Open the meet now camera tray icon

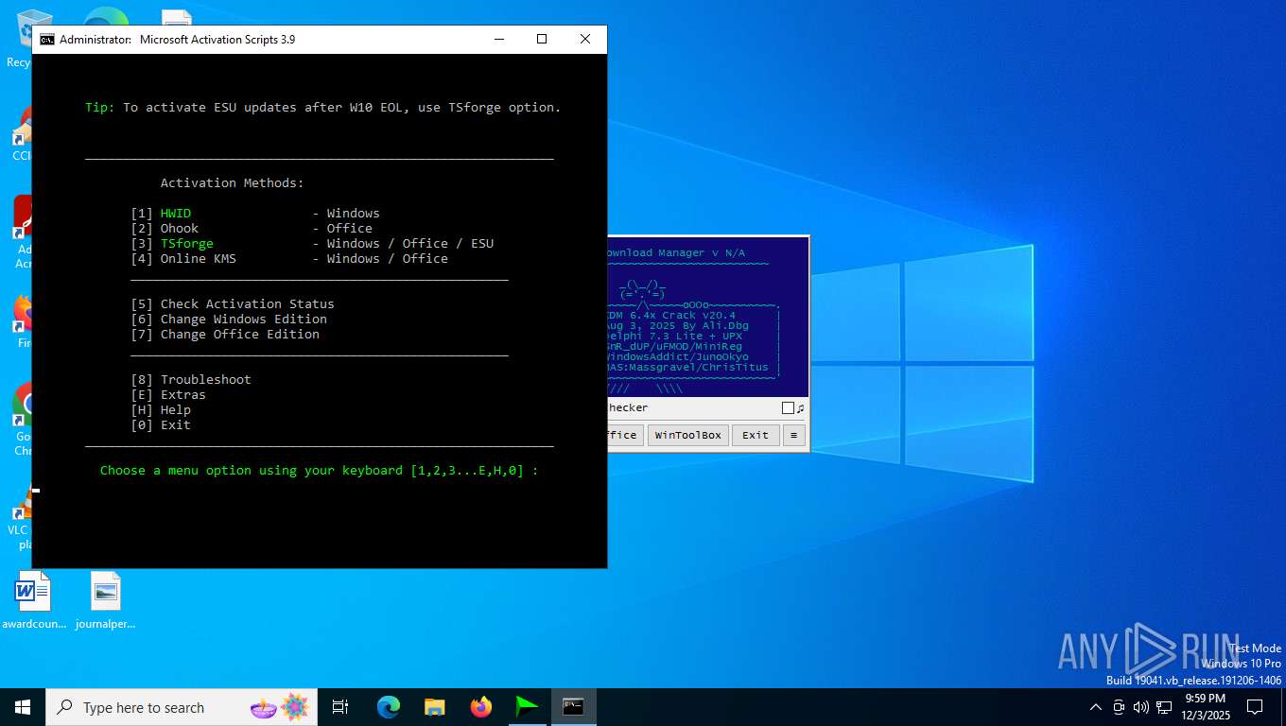pyautogui.click(x=1119, y=707)
